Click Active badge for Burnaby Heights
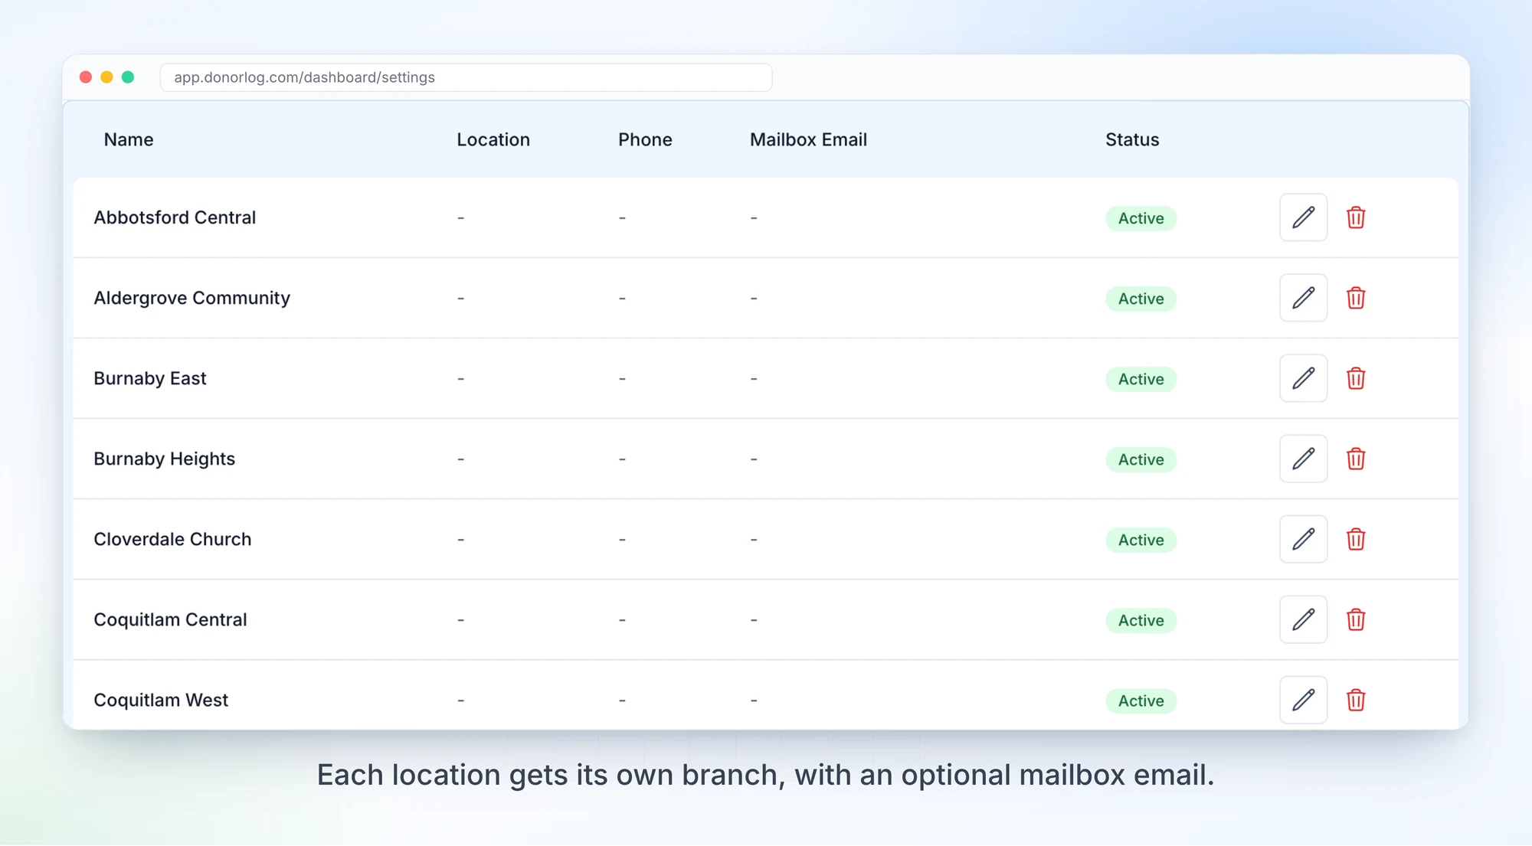1532x846 pixels. click(x=1141, y=459)
